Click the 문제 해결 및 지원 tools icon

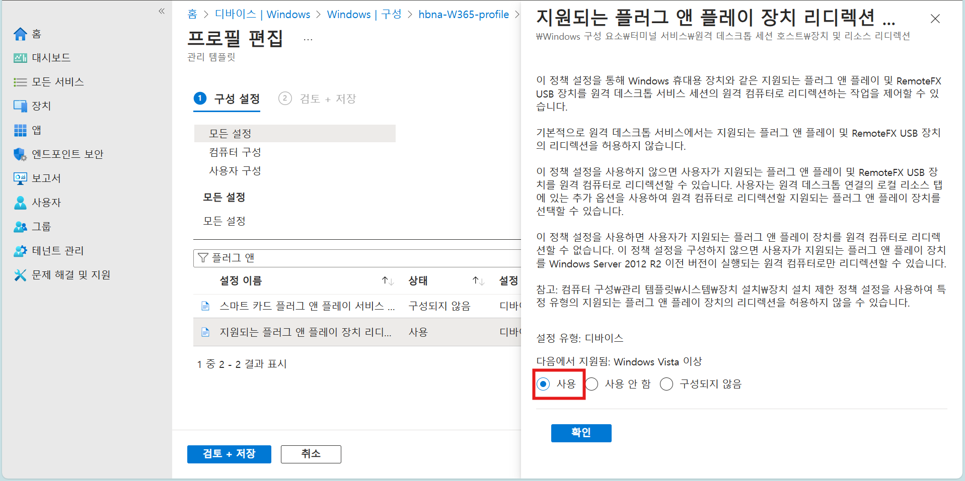tap(20, 275)
